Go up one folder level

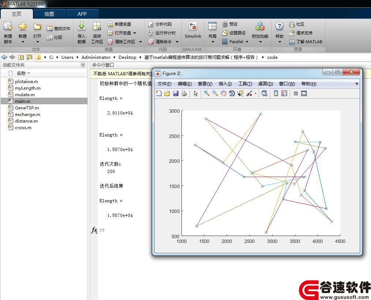click(x=21, y=57)
